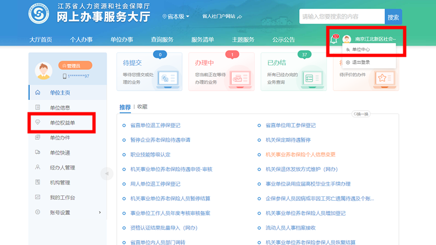Open 流动人员人事档案接收 link
Image resolution: width=436 pixels, height=245 pixels.
[x=290, y=228]
